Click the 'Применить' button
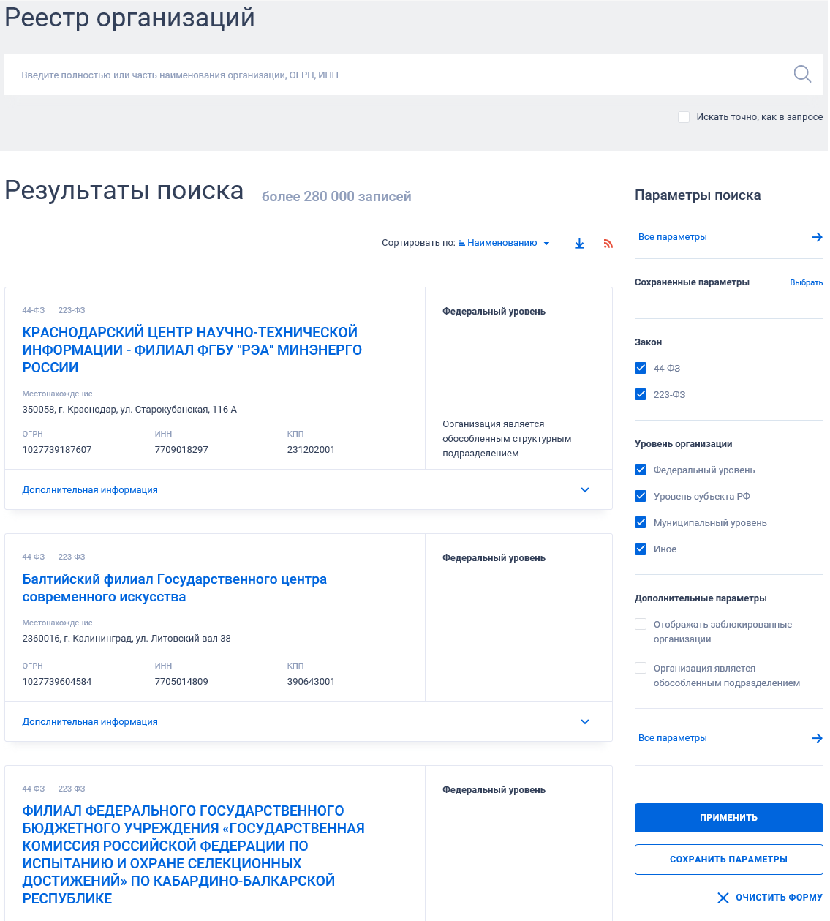Screen dimensions: 830x921 [729, 818]
